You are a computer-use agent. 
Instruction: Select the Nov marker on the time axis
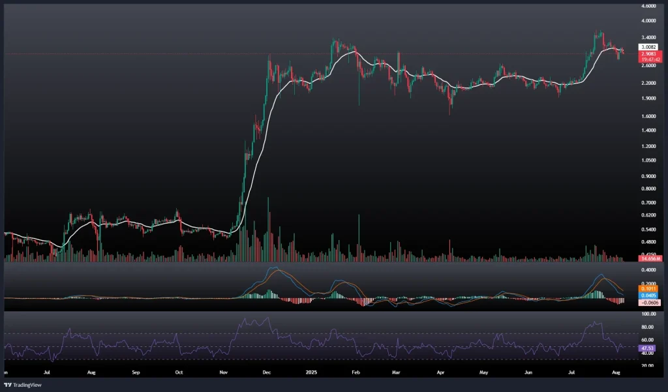point(223,372)
